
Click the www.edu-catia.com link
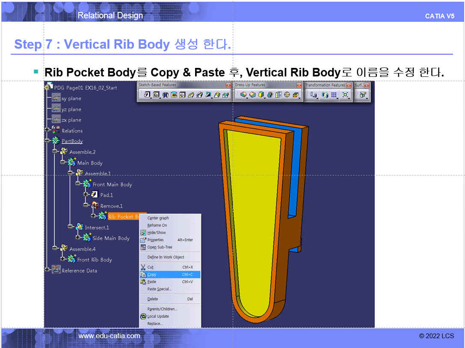point(109,336)
